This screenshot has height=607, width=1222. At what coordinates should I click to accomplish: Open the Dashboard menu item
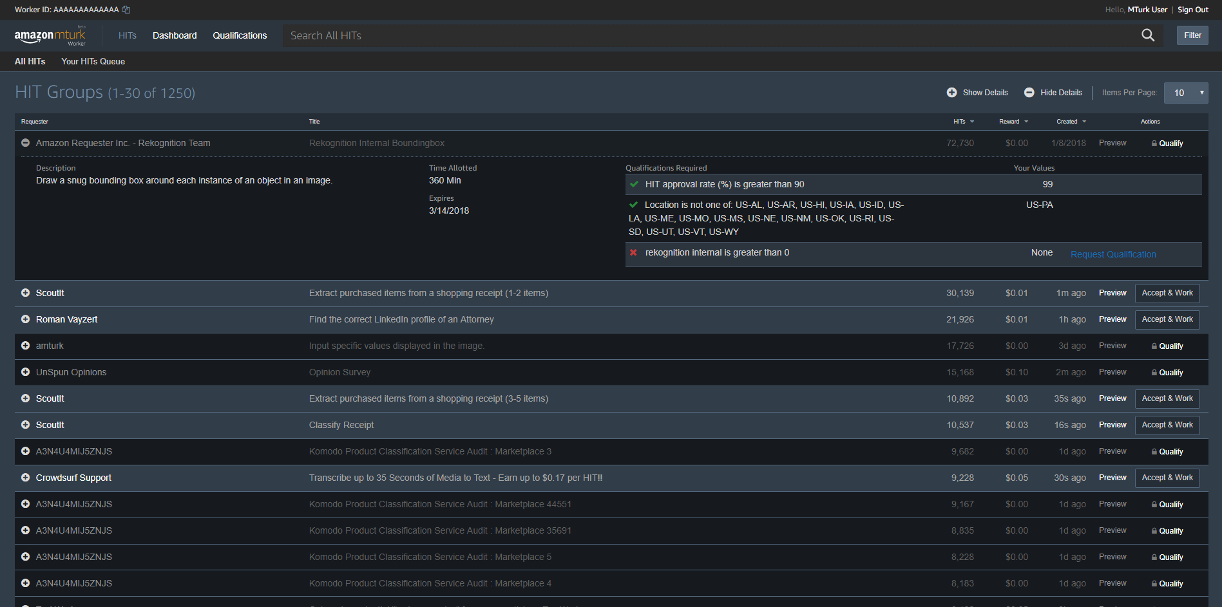tap(174, 35)
